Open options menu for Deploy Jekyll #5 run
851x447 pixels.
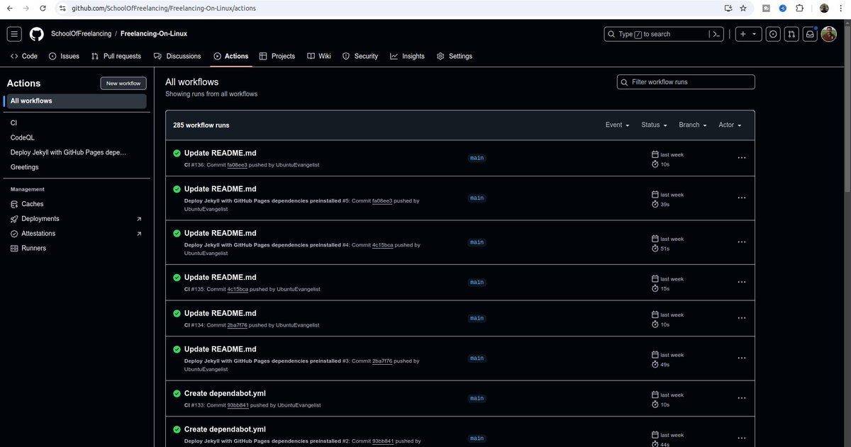click(x=742, y=198)
